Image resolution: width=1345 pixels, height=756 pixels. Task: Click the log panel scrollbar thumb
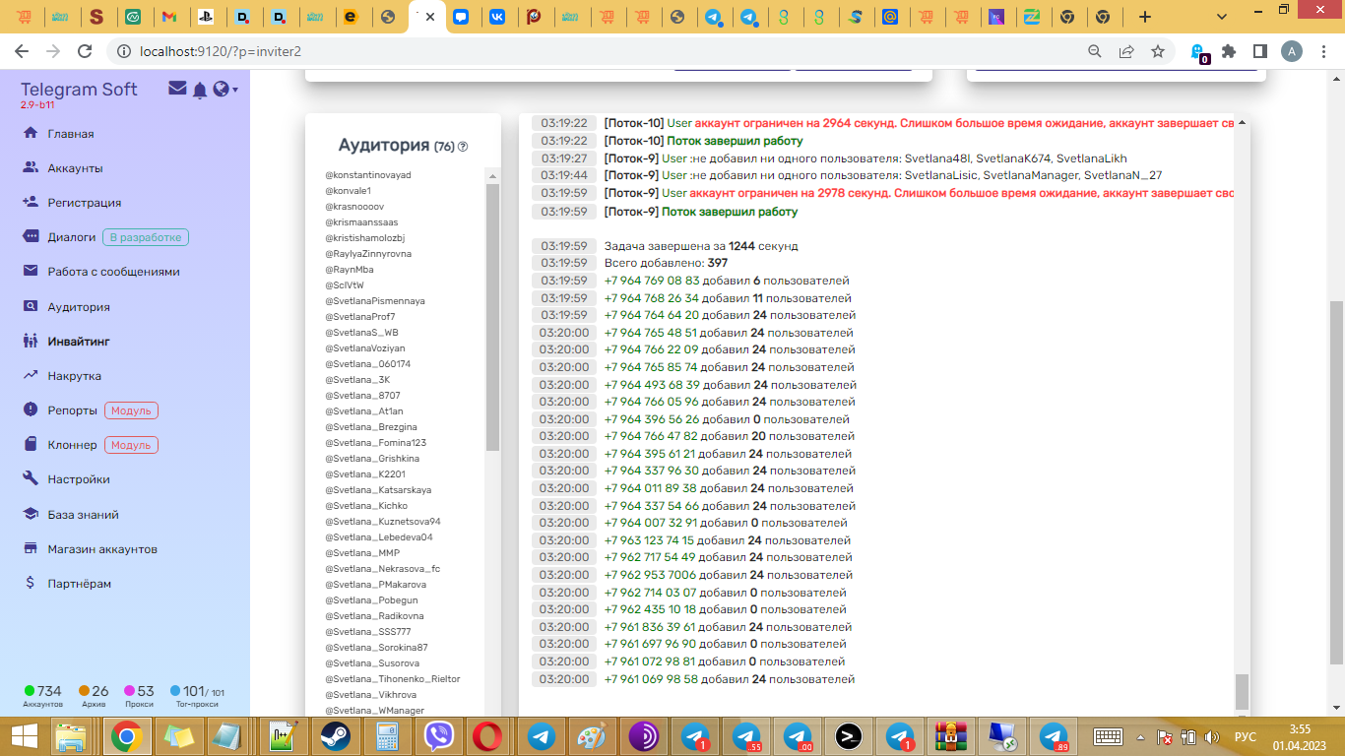coord(1242,691)
